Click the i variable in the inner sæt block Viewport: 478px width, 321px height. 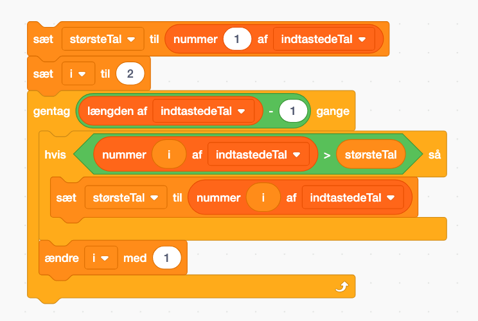[263, 198]
